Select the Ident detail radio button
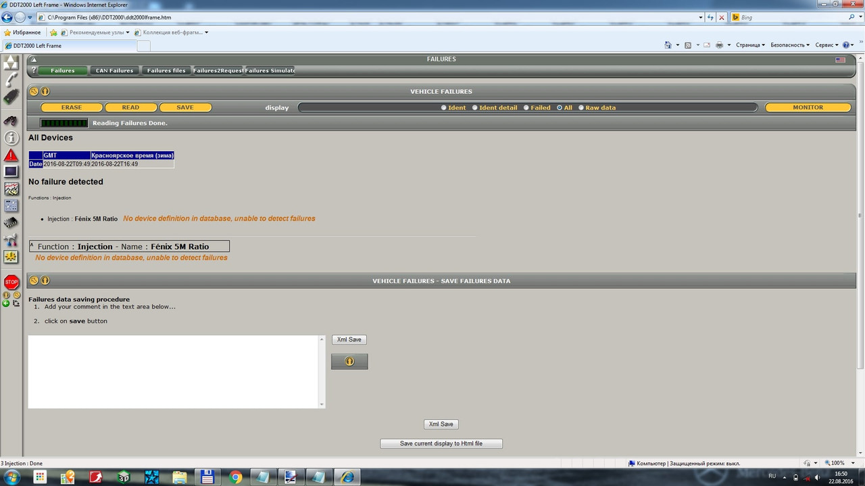Viewport: 865px width, 486px height. 474,107
